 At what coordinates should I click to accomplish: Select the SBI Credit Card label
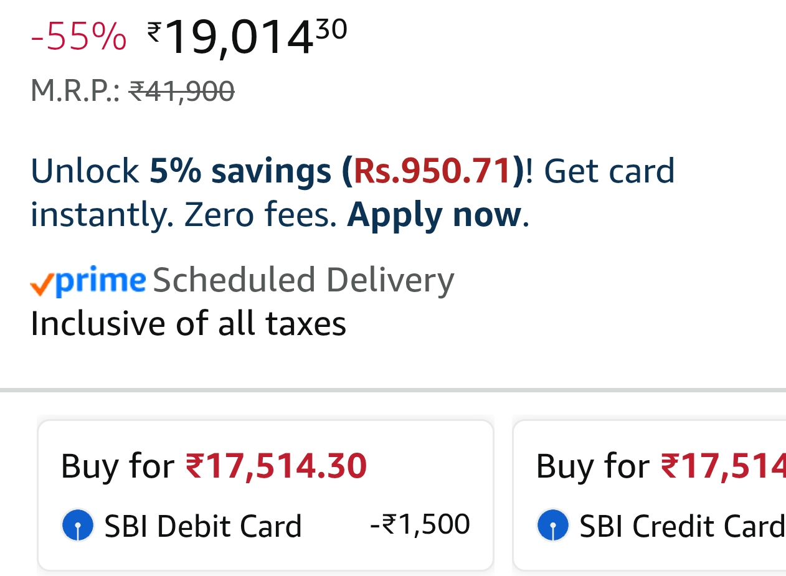click(681, 526)
